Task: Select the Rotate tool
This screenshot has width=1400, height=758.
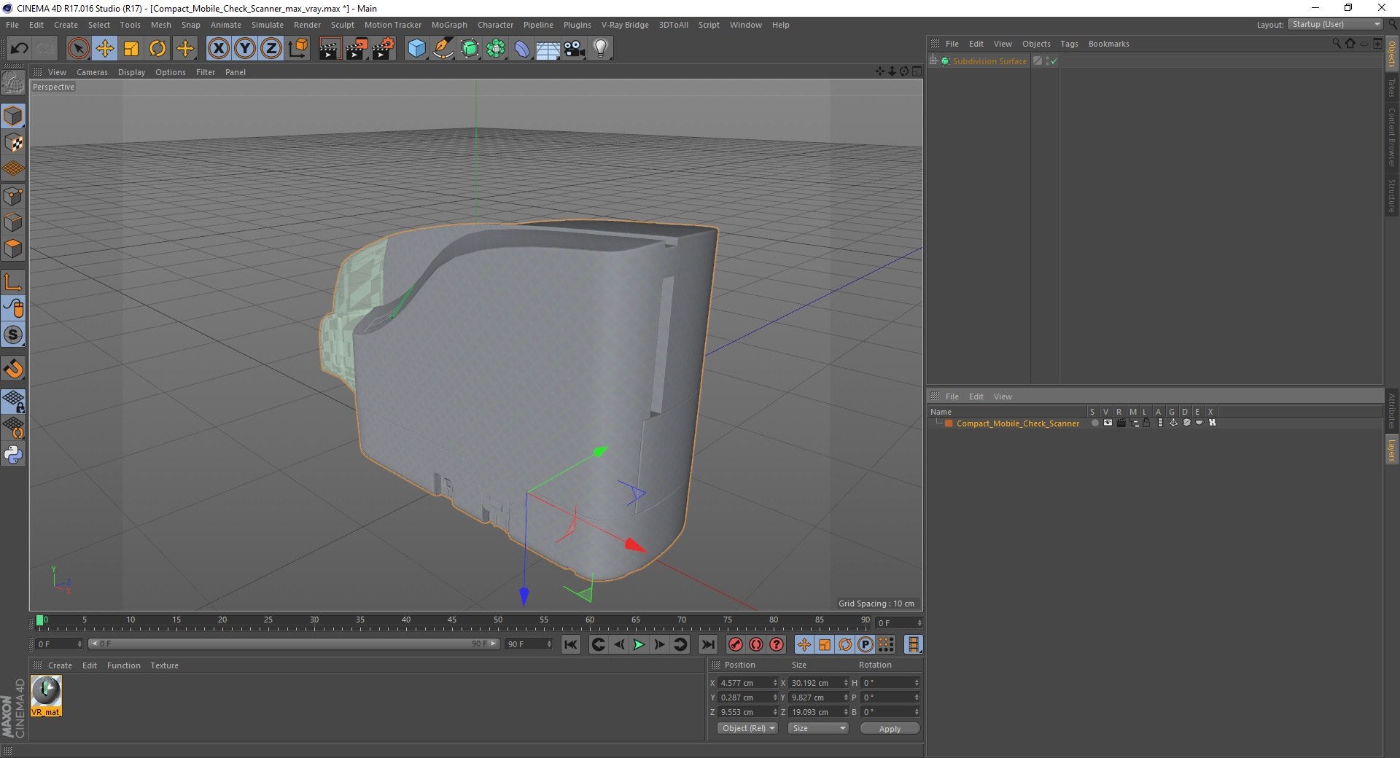Action: 157,49
